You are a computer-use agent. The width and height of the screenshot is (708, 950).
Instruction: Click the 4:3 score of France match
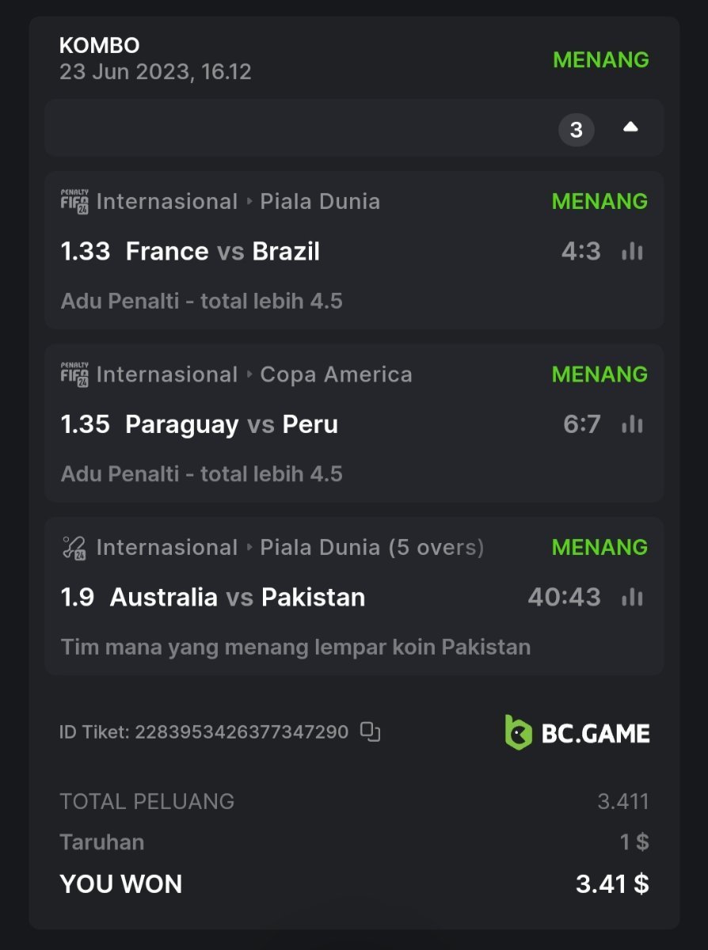coord(580,252)
